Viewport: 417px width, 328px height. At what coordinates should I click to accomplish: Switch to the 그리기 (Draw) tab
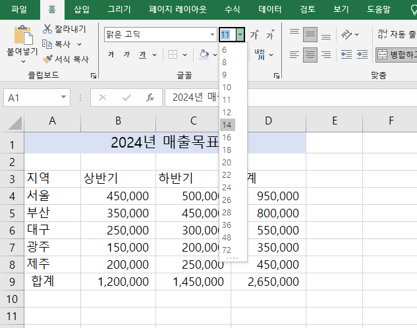click(x=119, y=10)
